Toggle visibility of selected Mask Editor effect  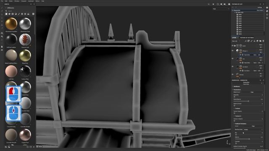coord(240,55)
